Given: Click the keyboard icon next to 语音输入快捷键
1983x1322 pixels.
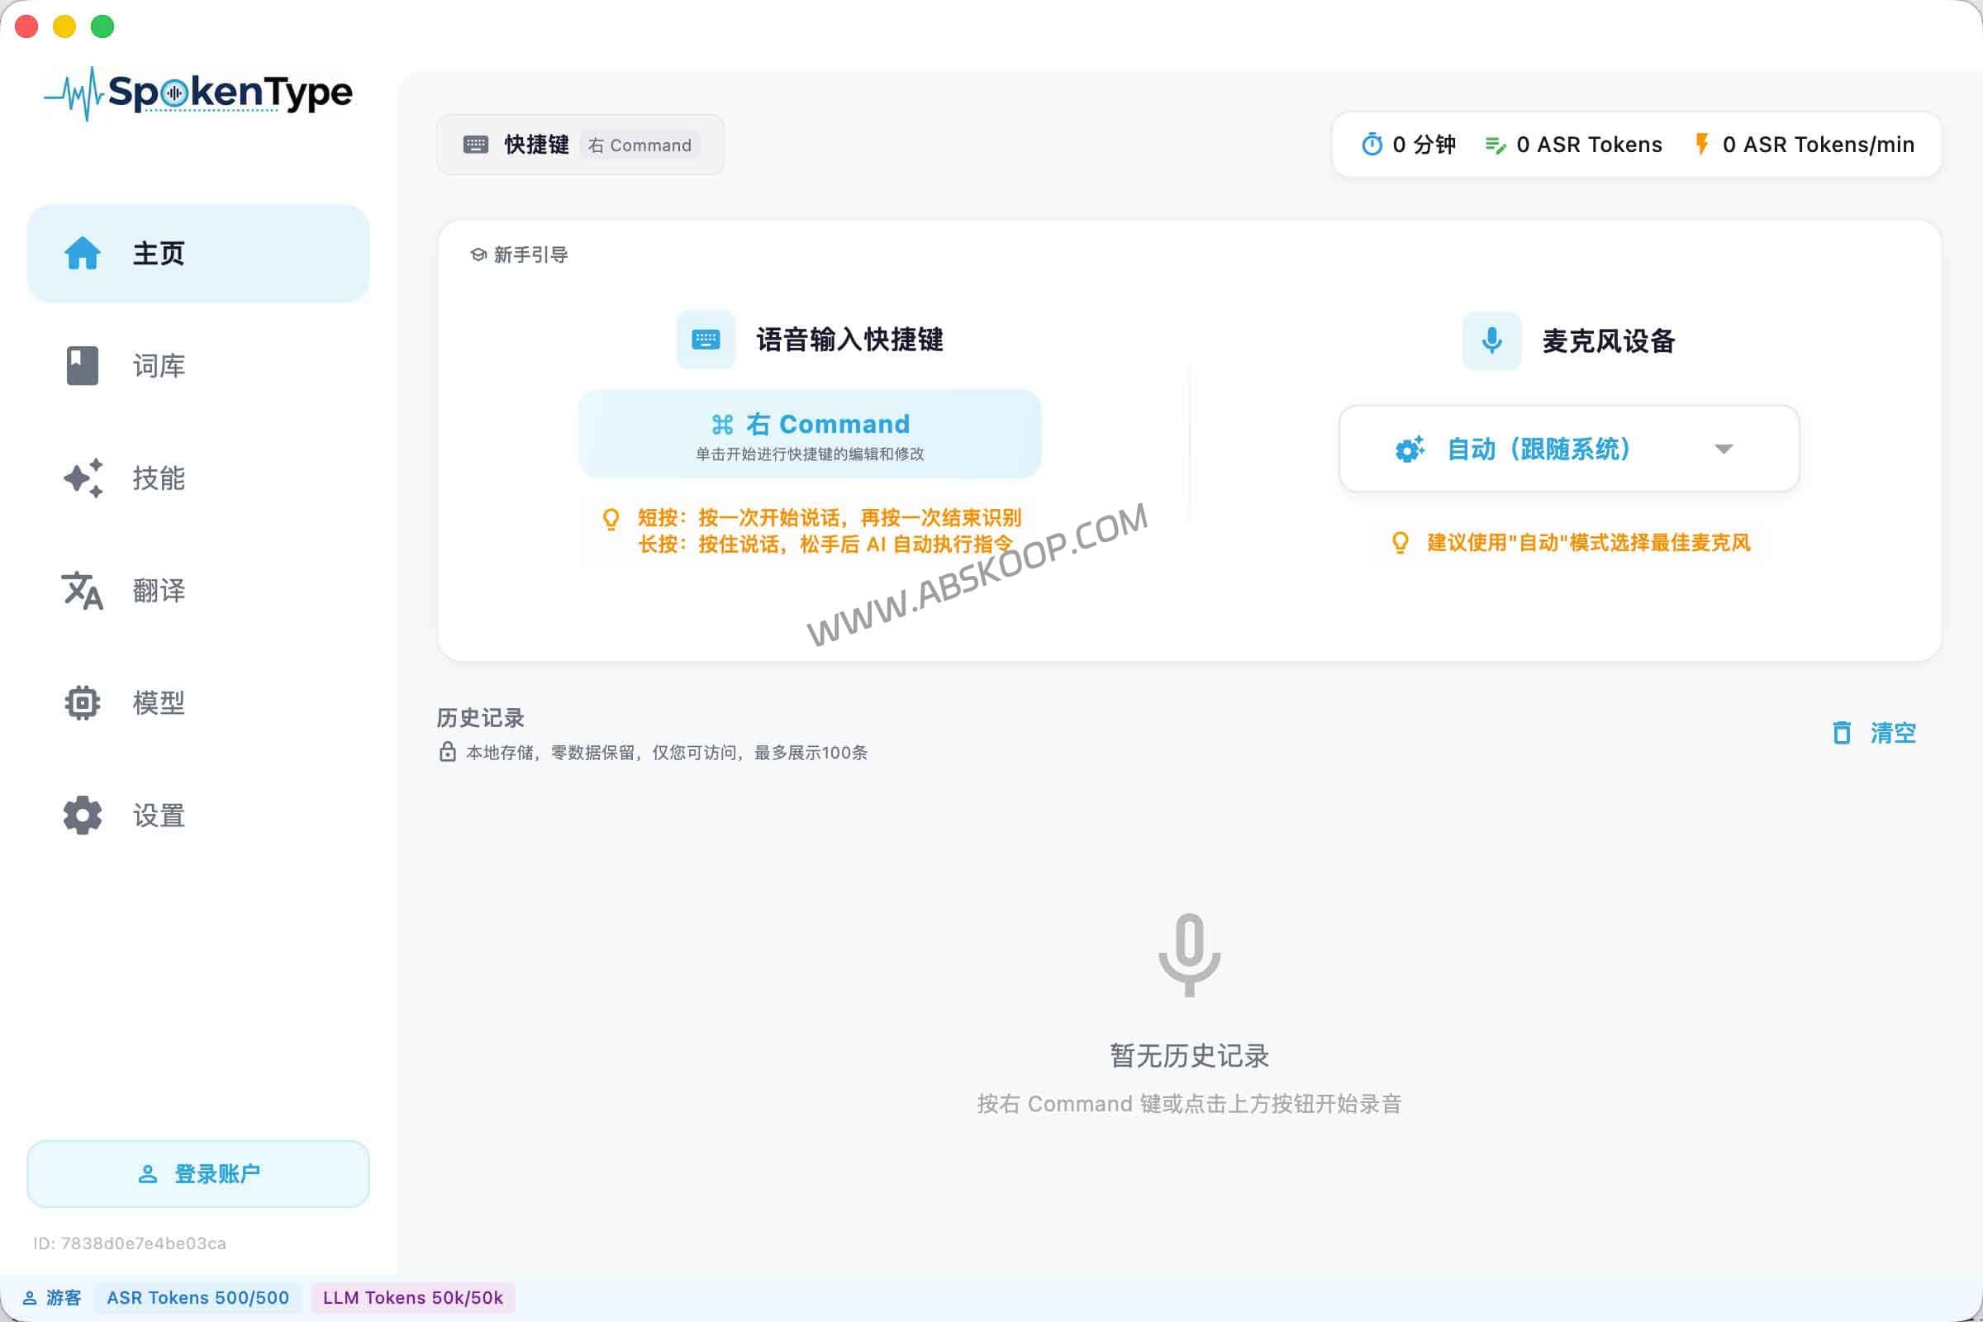Looking at the screenshot, I should point(705,340).
